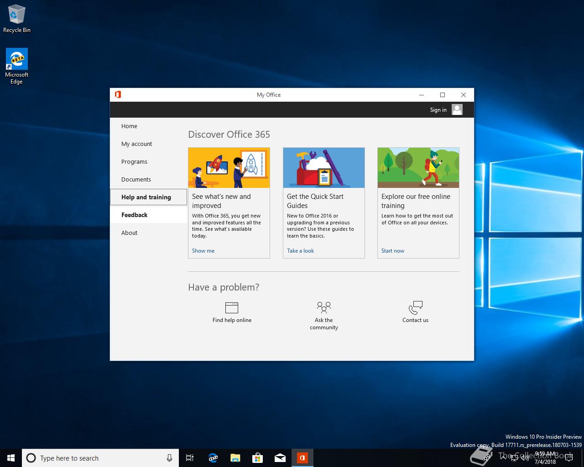Show hidden system tray icons
This screenshot has height=467, width=584.
[503, 458]
